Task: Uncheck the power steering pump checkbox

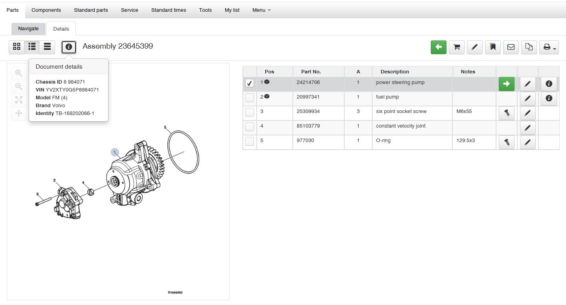Action: point(250,83)
